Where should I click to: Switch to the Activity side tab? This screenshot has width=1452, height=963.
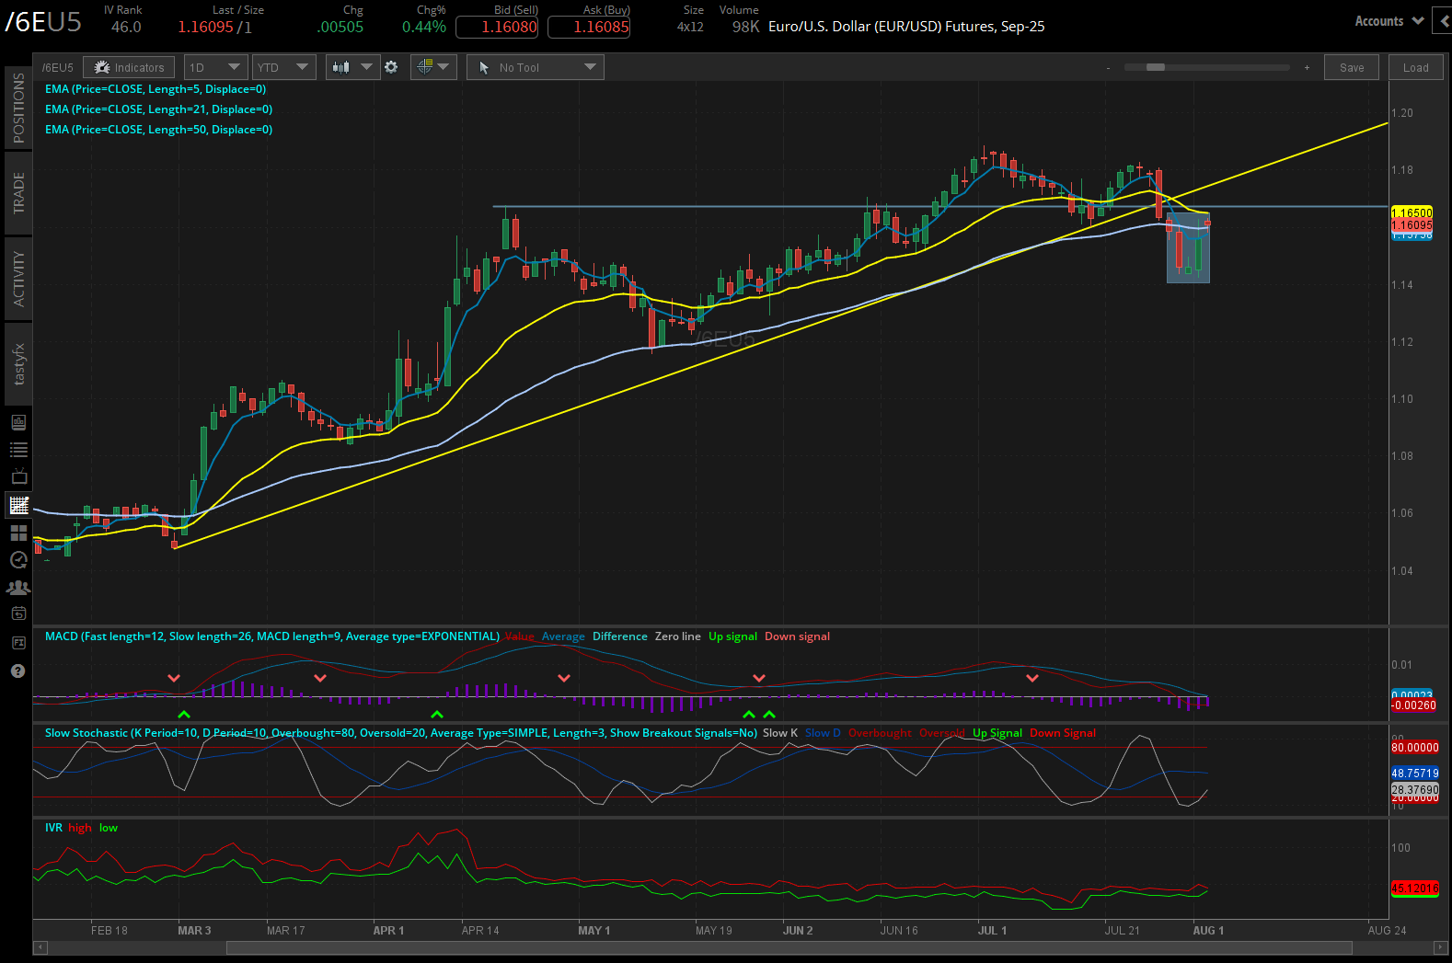pyautogui.click(x=18, y=278)
